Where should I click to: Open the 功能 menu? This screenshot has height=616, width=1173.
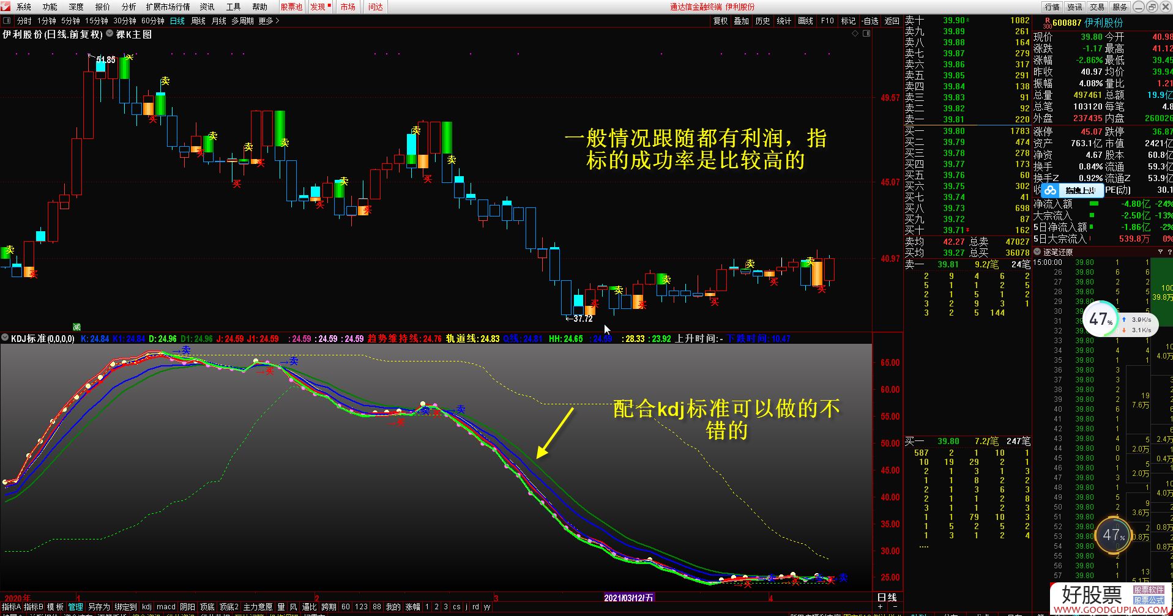pyautogui.click(x=50, y=7)
